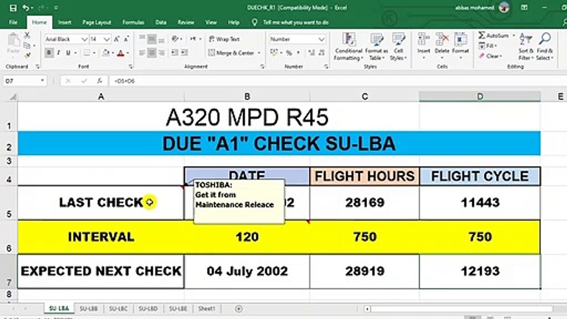Image resolution: width=567 pixels, height=319 pixels.
Task: Click the Save icon in title bar
Action: tap(13, 8)
